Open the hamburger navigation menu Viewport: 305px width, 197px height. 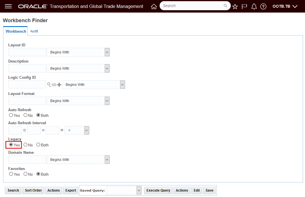pos(8,7)
